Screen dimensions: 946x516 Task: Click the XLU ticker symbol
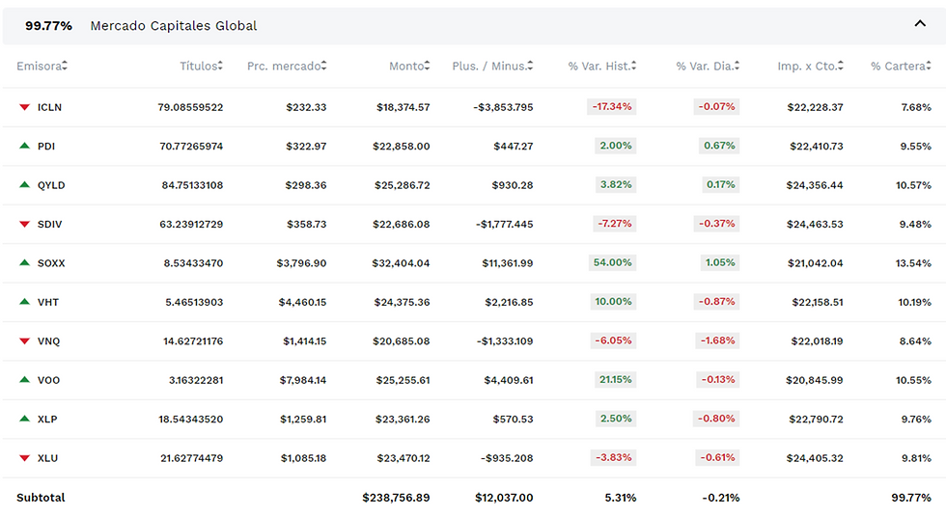[48, 458]
